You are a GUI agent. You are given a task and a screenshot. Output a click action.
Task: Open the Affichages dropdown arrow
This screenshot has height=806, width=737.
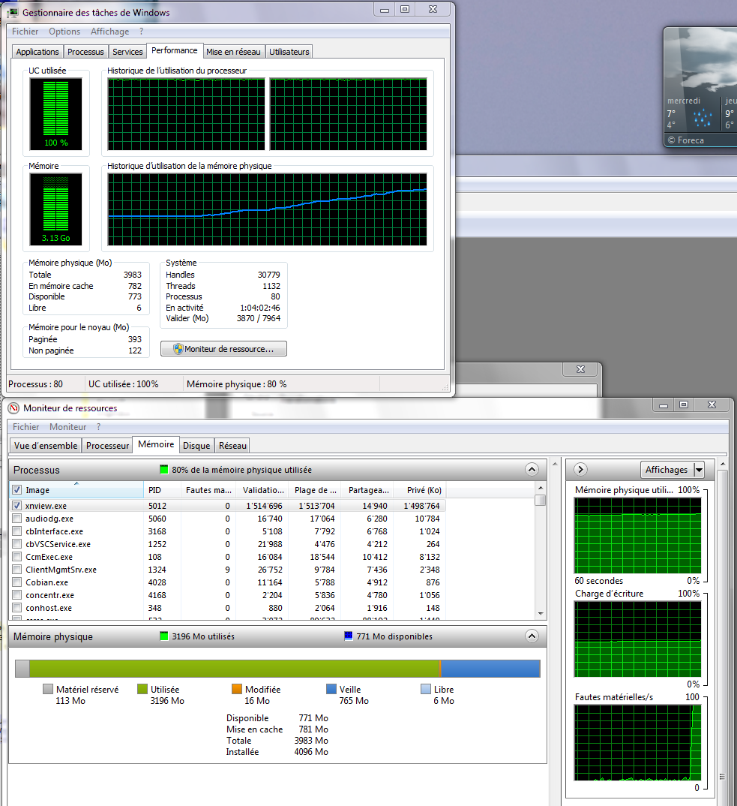click(x=699, y=470)
